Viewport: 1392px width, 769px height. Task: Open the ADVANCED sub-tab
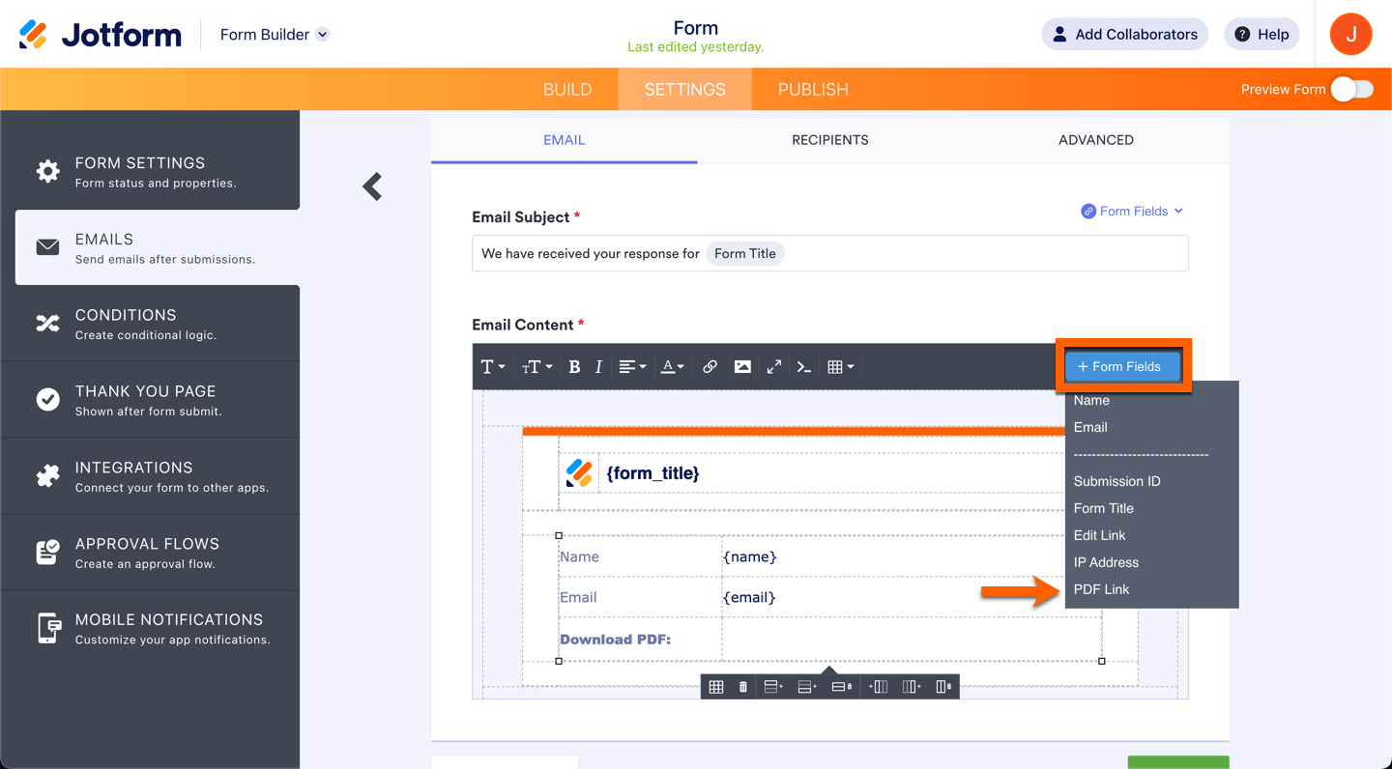tap(1096, 140)
